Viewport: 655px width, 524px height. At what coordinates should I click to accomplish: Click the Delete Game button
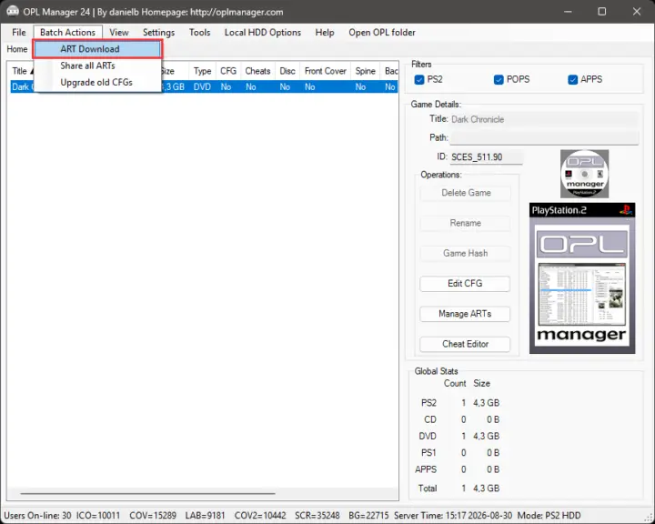465,193
